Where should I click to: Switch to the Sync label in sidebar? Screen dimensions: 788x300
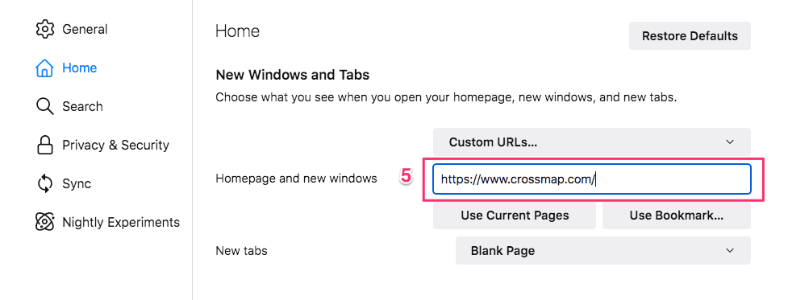[77, 184]
